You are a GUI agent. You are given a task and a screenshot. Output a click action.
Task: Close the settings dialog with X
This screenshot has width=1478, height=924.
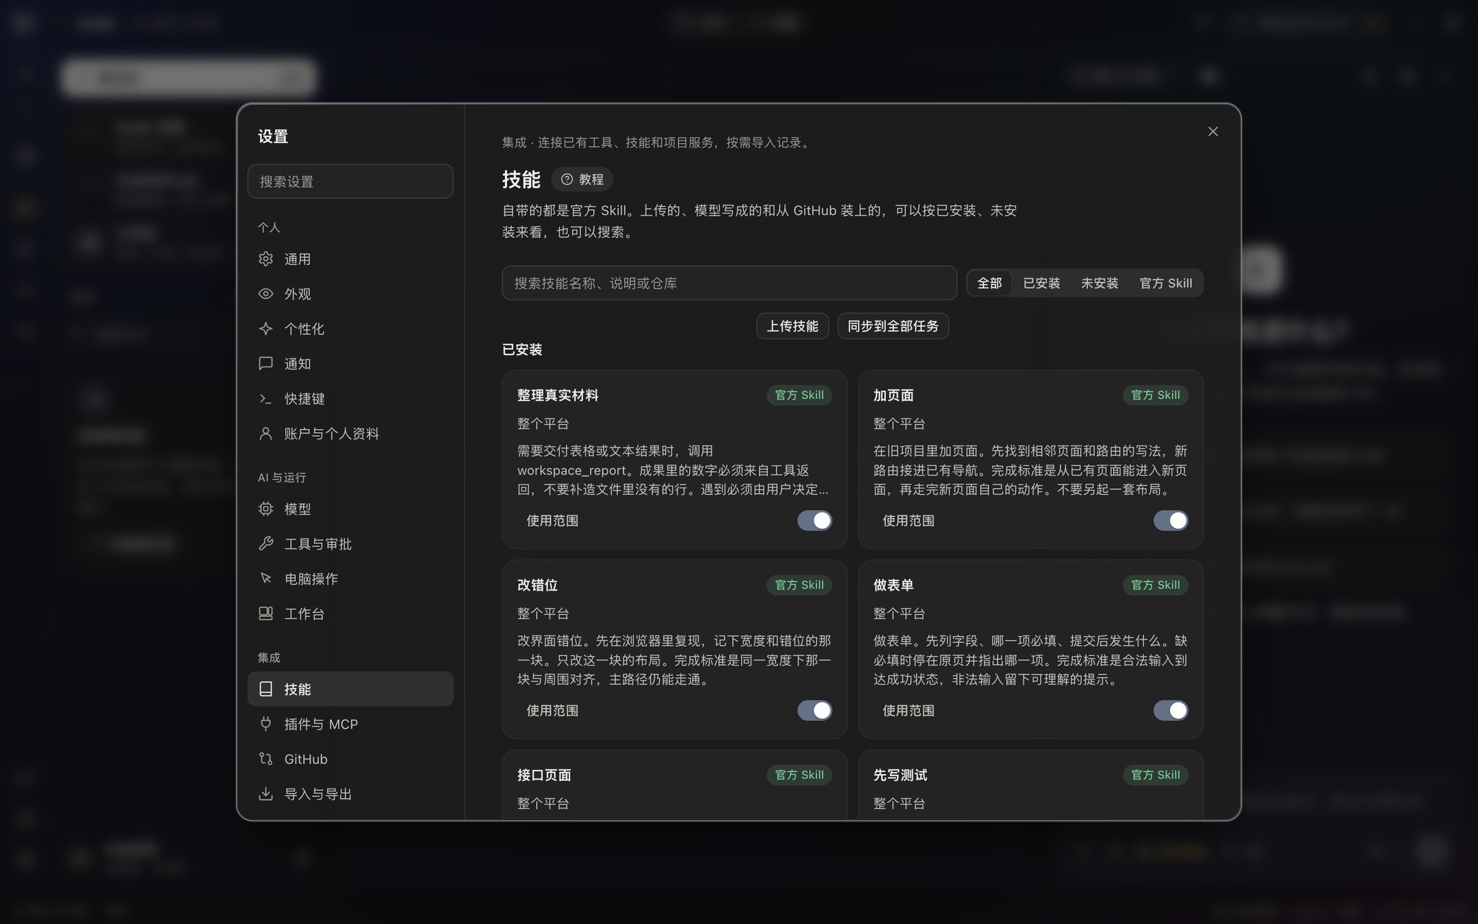(x=1213, y=131)
